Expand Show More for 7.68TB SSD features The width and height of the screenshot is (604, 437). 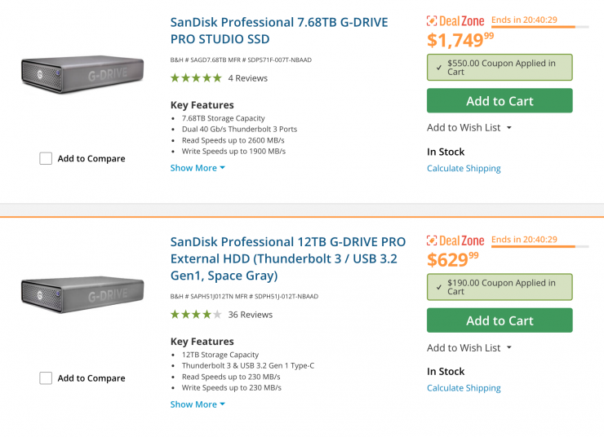pos(198,168)
